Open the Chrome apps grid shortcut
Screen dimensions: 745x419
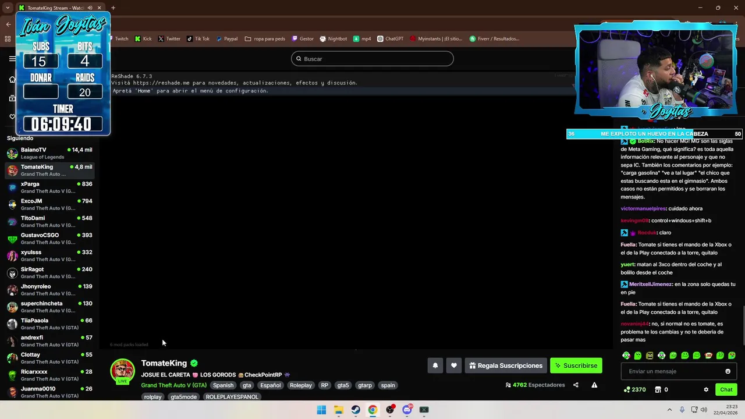[x=8, y=39]
